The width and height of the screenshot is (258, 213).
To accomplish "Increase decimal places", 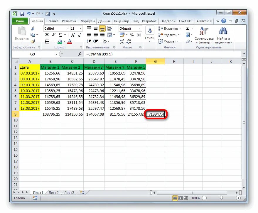I will coord(122,41).
